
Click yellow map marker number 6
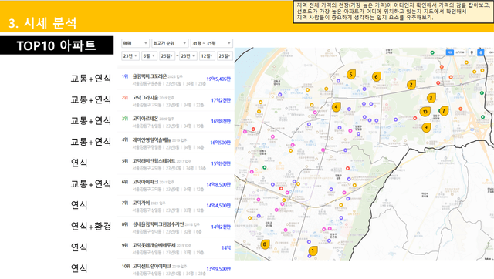click(376, 76)
